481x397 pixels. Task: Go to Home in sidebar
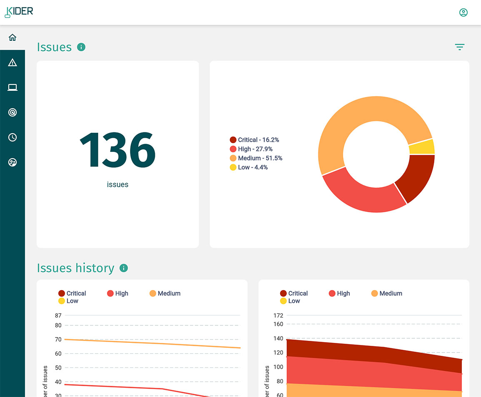(x=12, y=37)
